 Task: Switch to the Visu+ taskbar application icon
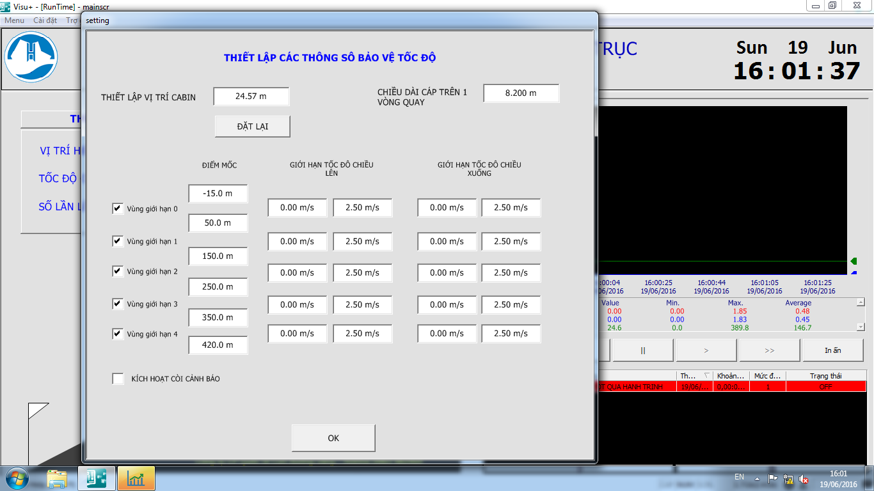(97, 478)
